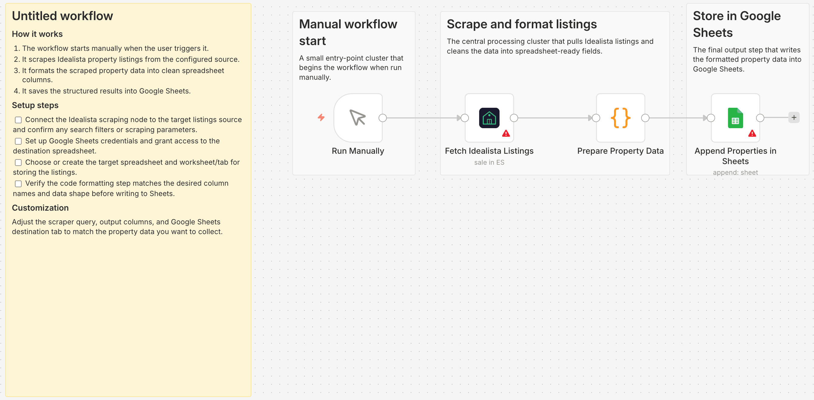This screenshot has width=814, height=400.
Task: Open the Prepare Property Data code node
Action: tap(620, 118)
